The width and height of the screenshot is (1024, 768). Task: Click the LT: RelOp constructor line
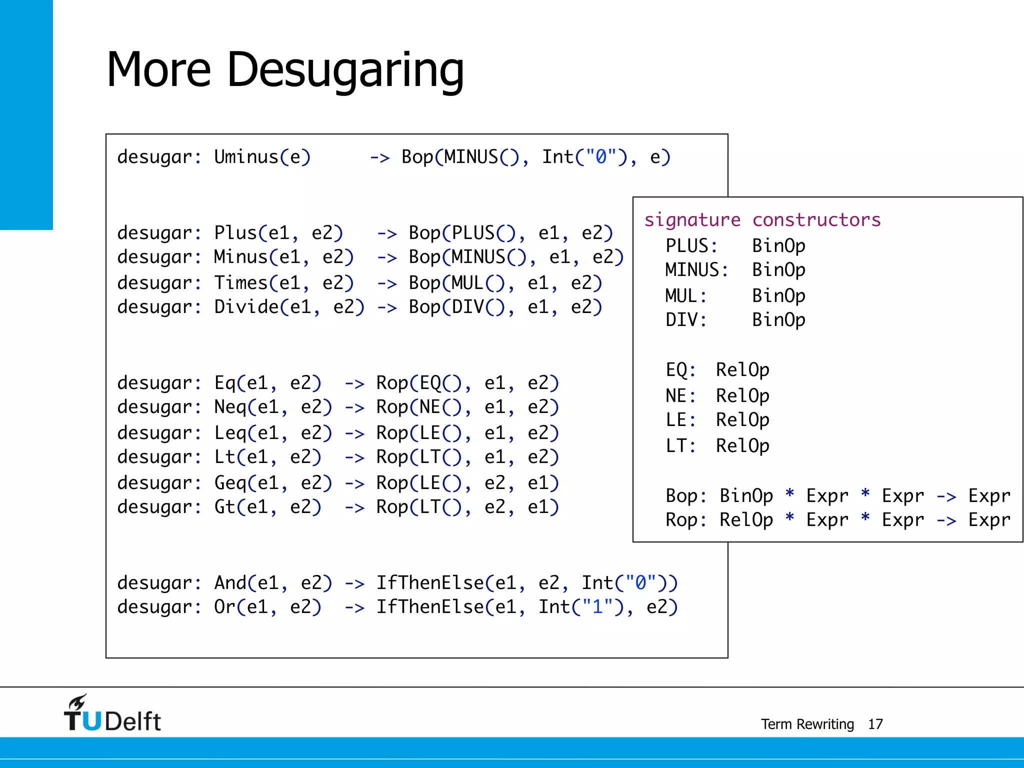717,446
